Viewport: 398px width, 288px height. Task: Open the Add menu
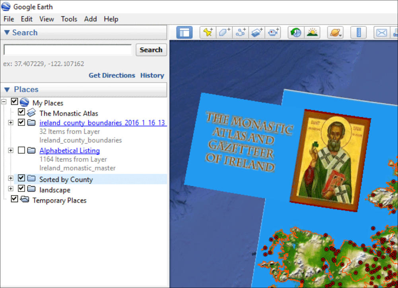pos(90,19)
